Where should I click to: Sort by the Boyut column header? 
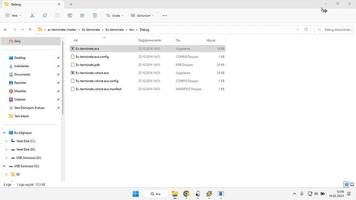(x=216, y=40)
